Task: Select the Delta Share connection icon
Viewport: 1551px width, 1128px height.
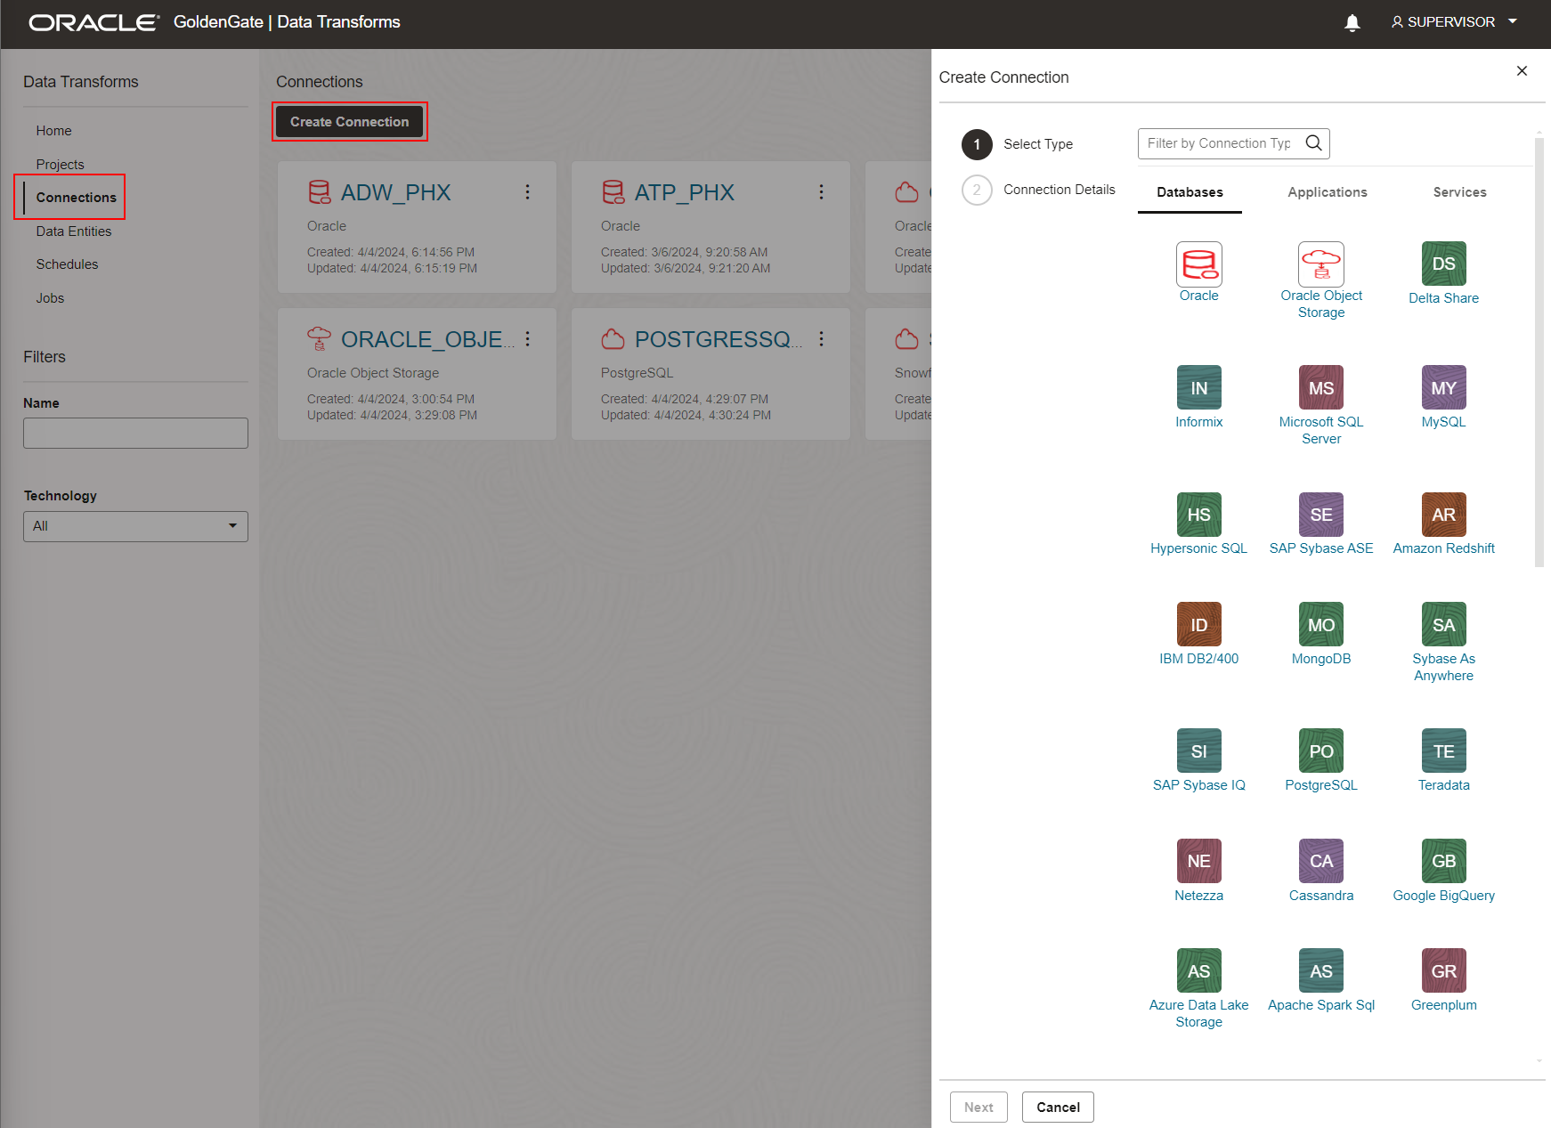Action: [1442, 264]
